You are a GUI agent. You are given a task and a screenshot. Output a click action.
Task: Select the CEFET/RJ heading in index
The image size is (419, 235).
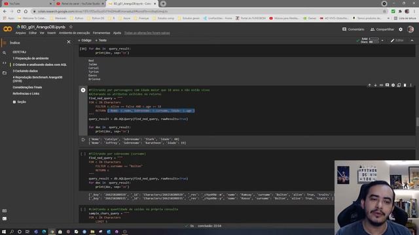[19, 52]
